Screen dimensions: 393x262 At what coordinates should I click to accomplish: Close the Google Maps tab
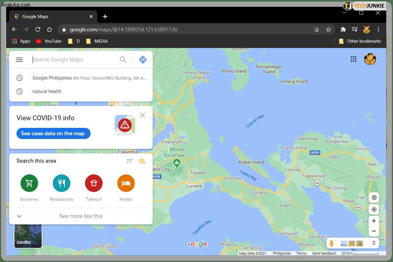91,17
